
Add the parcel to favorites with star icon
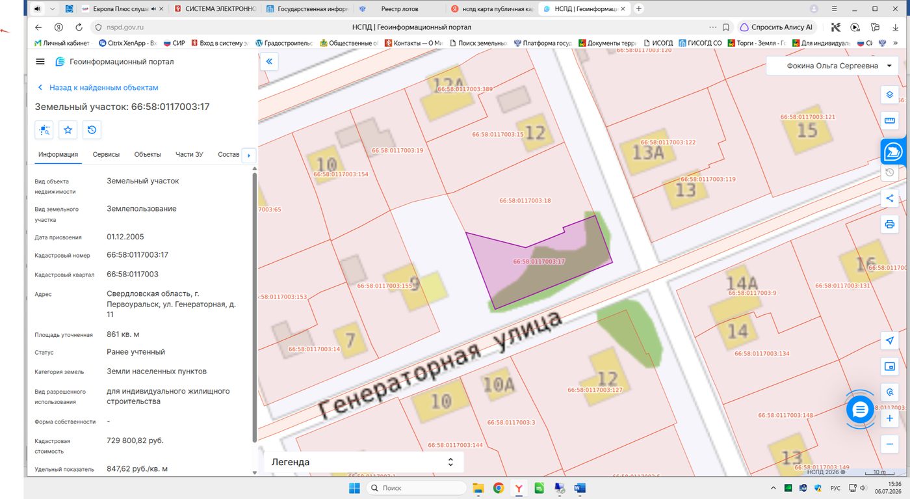click(x=68, y=130)
